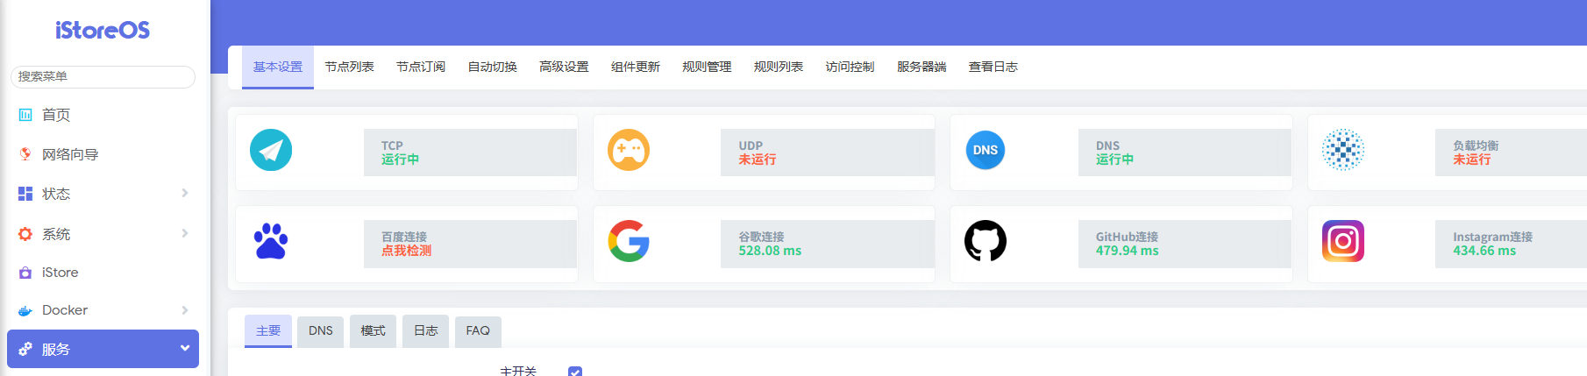This screenshot has height=376, width=1587.
Task: Click 点我检测 to test Baidu connection
Action: (x=406, y=251)
